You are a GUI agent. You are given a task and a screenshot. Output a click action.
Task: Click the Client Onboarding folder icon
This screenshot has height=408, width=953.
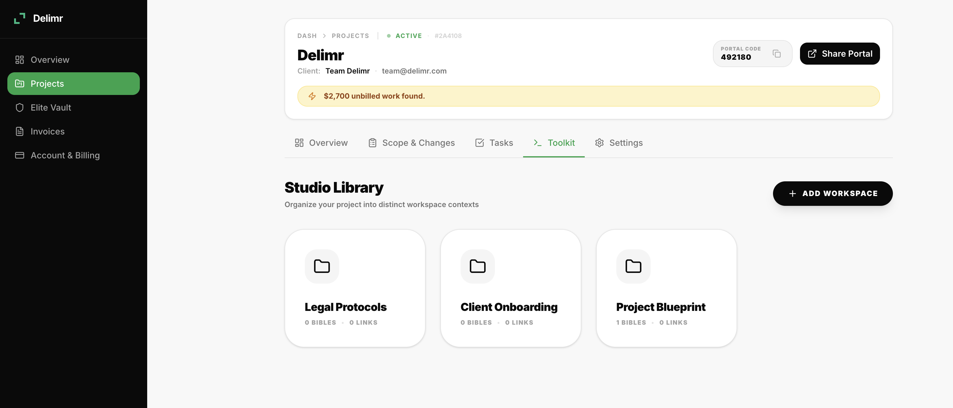point(477,266)
